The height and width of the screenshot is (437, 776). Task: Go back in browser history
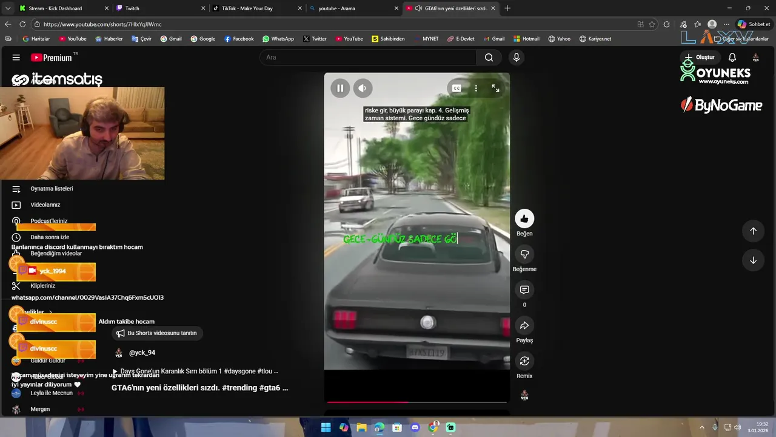point(8,24)
